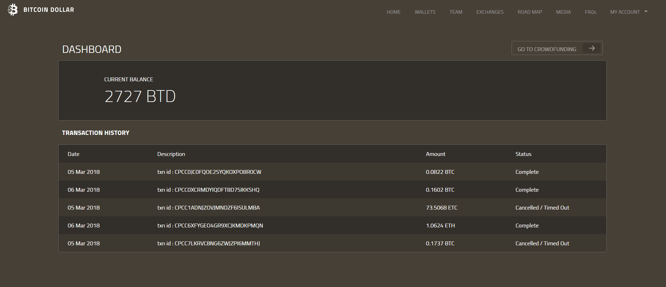Click Cancelled status of 73.5068 ETC row
Viewport: 666px width, 287px height.
coord(542,208)
